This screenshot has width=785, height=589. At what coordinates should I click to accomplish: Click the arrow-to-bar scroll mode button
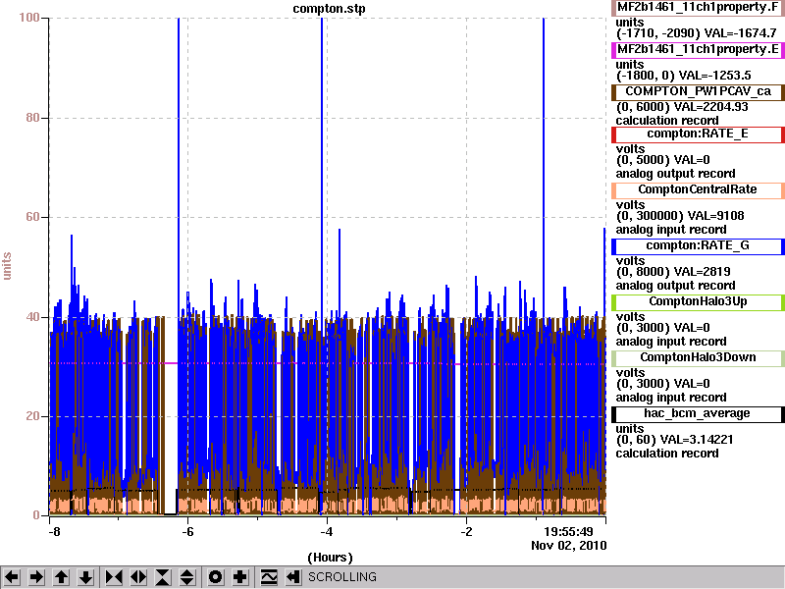pos(292,577)
